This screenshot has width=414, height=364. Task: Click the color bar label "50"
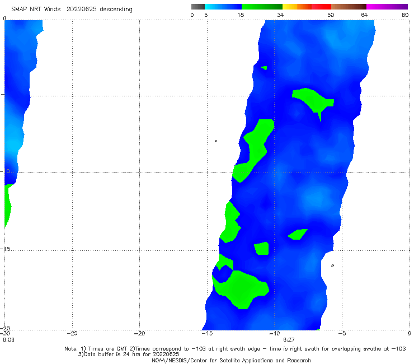click(x=331, y=15)
